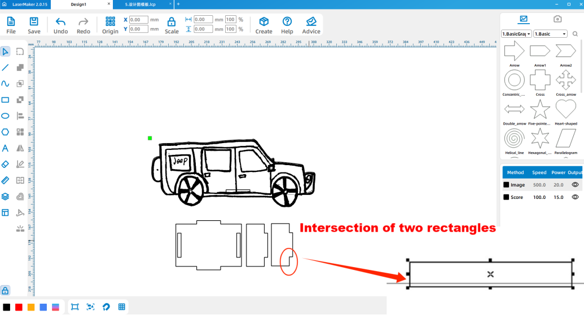This screenshot has width=584, height=315.
Task: Redo the last undone action
Action: coord(84,25)
